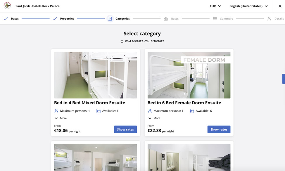285x171 pixels.
Task: Click the Select category heading
Action: (x=142, y=34)
